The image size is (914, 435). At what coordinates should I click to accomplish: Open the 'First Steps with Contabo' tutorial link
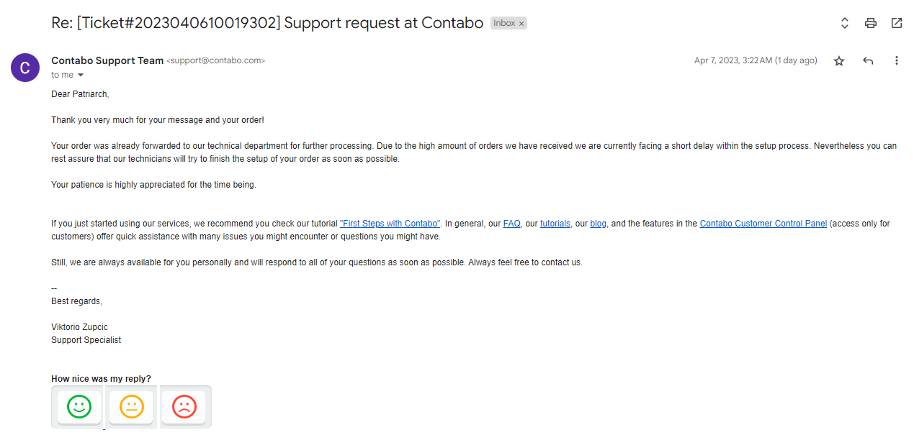390,224
